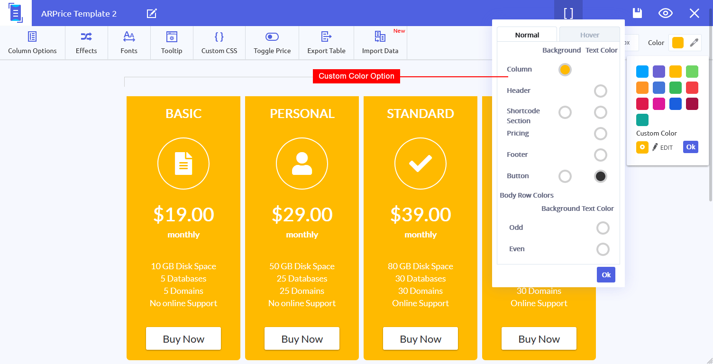Click the BASIC column title
713x364 pixels.
pos(183,114)
